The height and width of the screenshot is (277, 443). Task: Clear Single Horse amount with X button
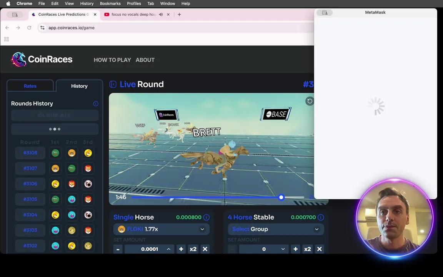(x=205, y=249)
